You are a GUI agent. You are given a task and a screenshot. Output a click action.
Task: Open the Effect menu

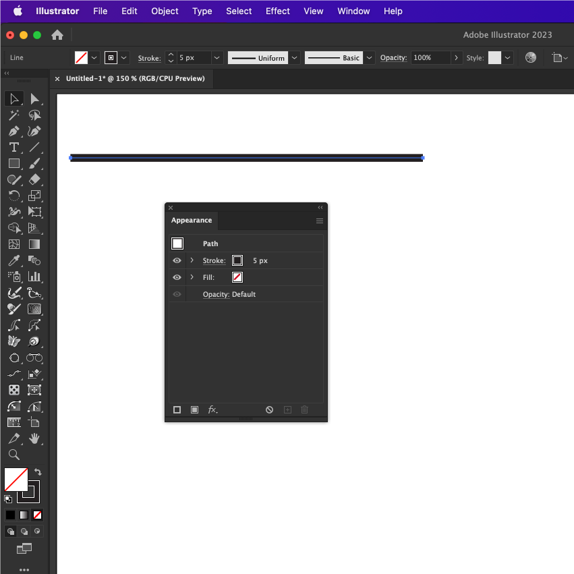click(x=277, y=11)
